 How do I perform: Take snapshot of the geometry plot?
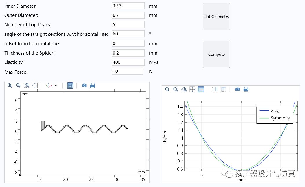coord(84,86)
